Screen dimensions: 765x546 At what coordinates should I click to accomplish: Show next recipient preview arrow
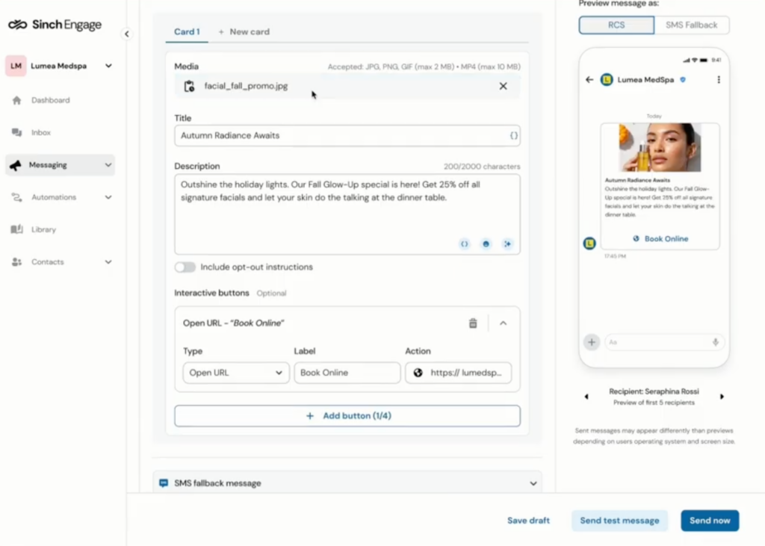722,397
